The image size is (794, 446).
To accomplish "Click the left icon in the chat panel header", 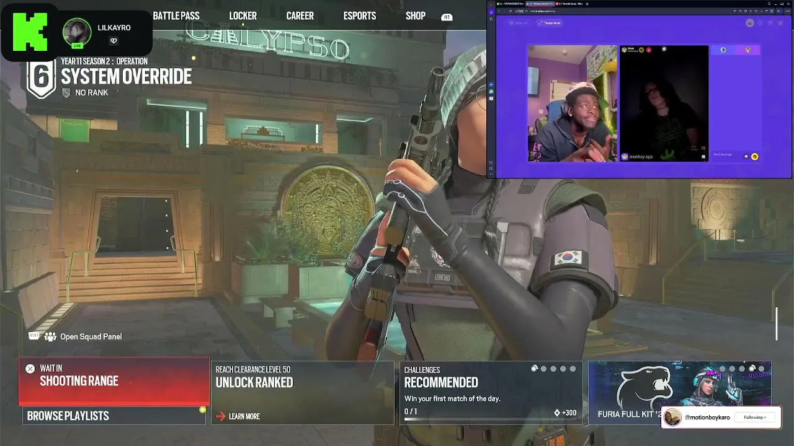I will point(723,50).
